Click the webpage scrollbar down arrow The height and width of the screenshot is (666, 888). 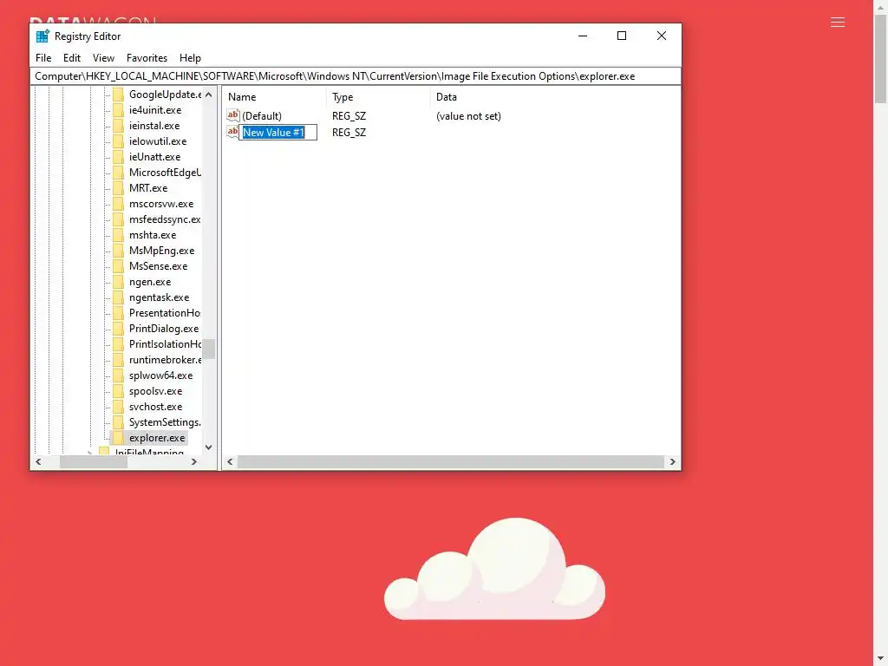point(880,659)
